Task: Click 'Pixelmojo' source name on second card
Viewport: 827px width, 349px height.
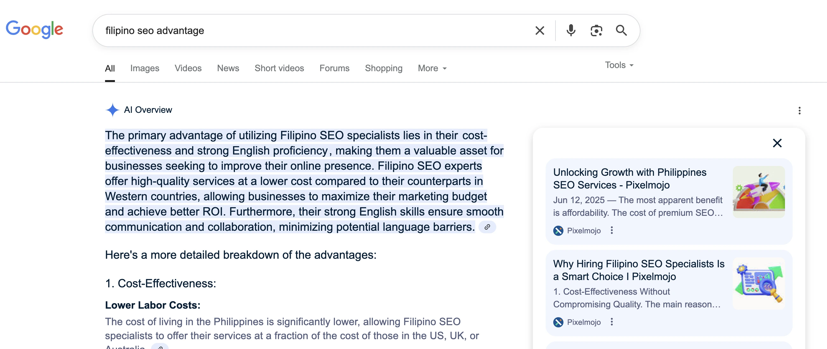Action: point(584,322)
